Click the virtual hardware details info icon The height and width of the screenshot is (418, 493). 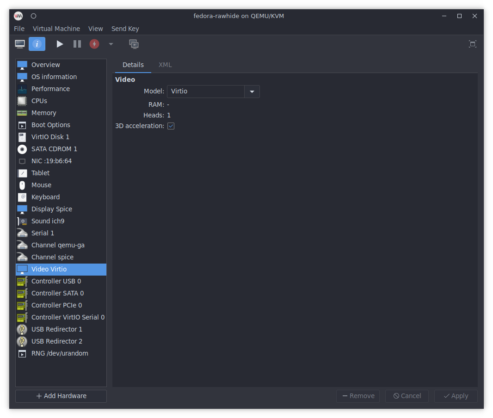pos(37,44)
